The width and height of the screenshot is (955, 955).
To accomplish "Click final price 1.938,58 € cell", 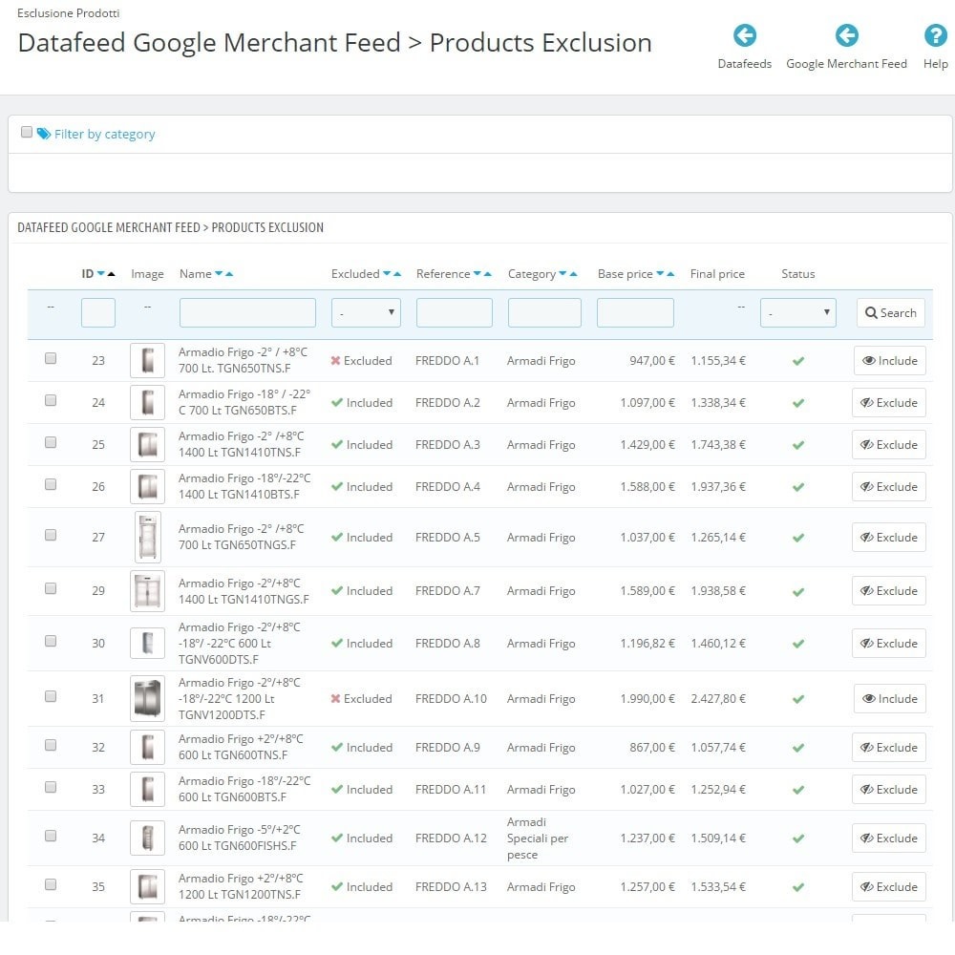I will click(718, 591).
